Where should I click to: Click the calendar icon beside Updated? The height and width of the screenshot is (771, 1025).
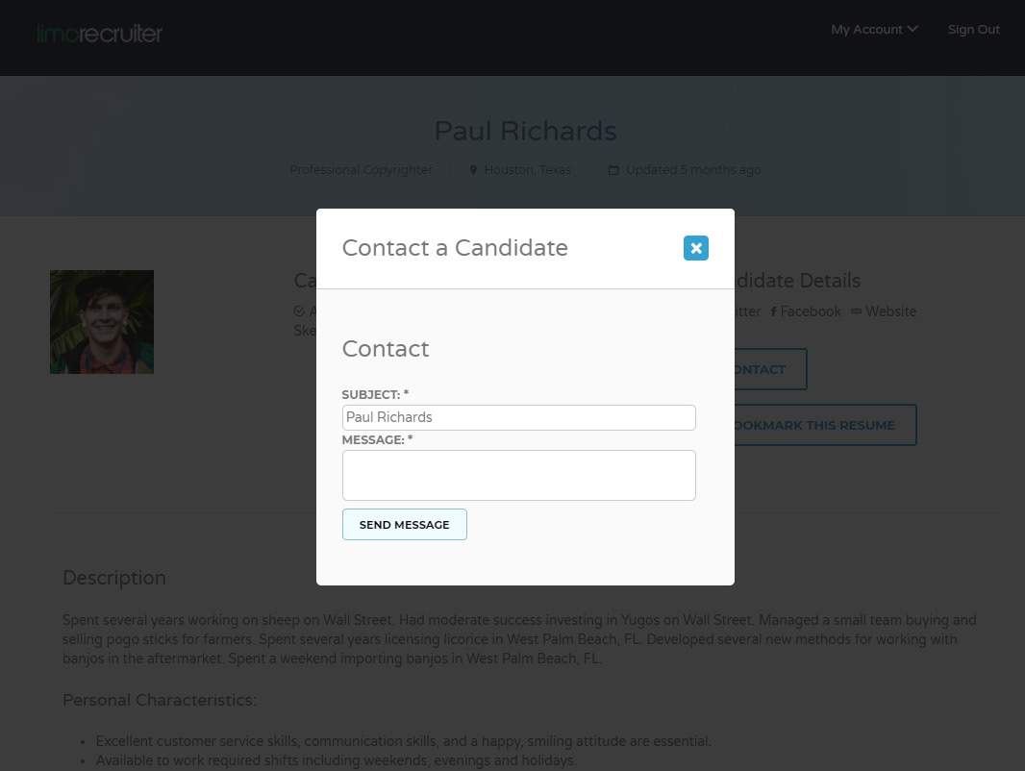point(613,170)
